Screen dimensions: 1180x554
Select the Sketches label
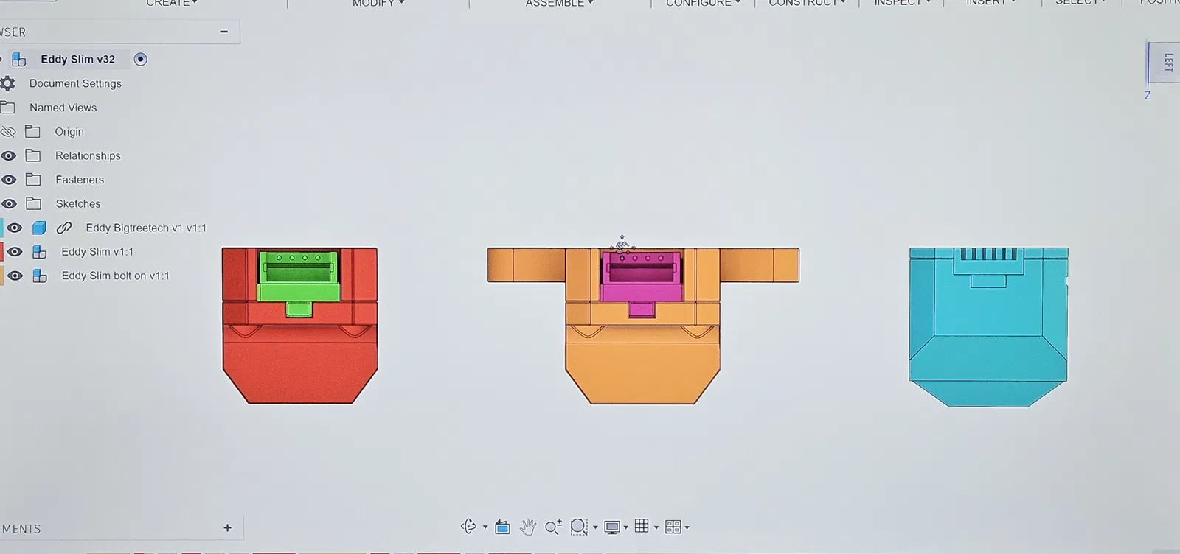(78, 203)
